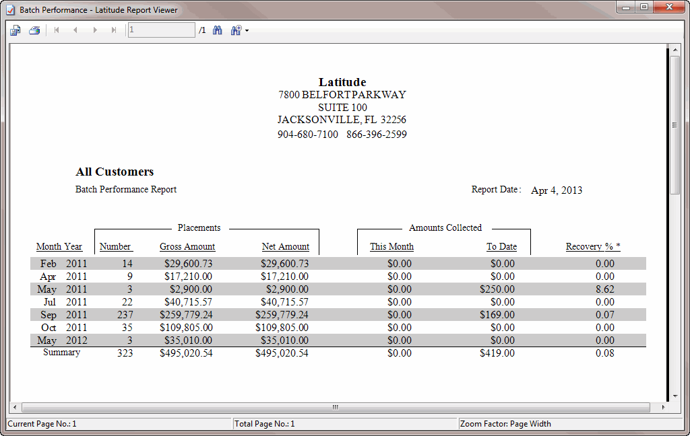Select the Zoom magnifier tool
Screen dimensions: 690x436
pyautogui.click(x=234, y=30)
